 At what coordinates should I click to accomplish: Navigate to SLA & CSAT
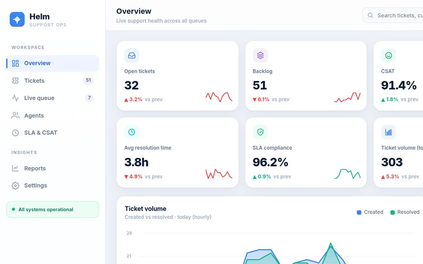pos(52,133)
